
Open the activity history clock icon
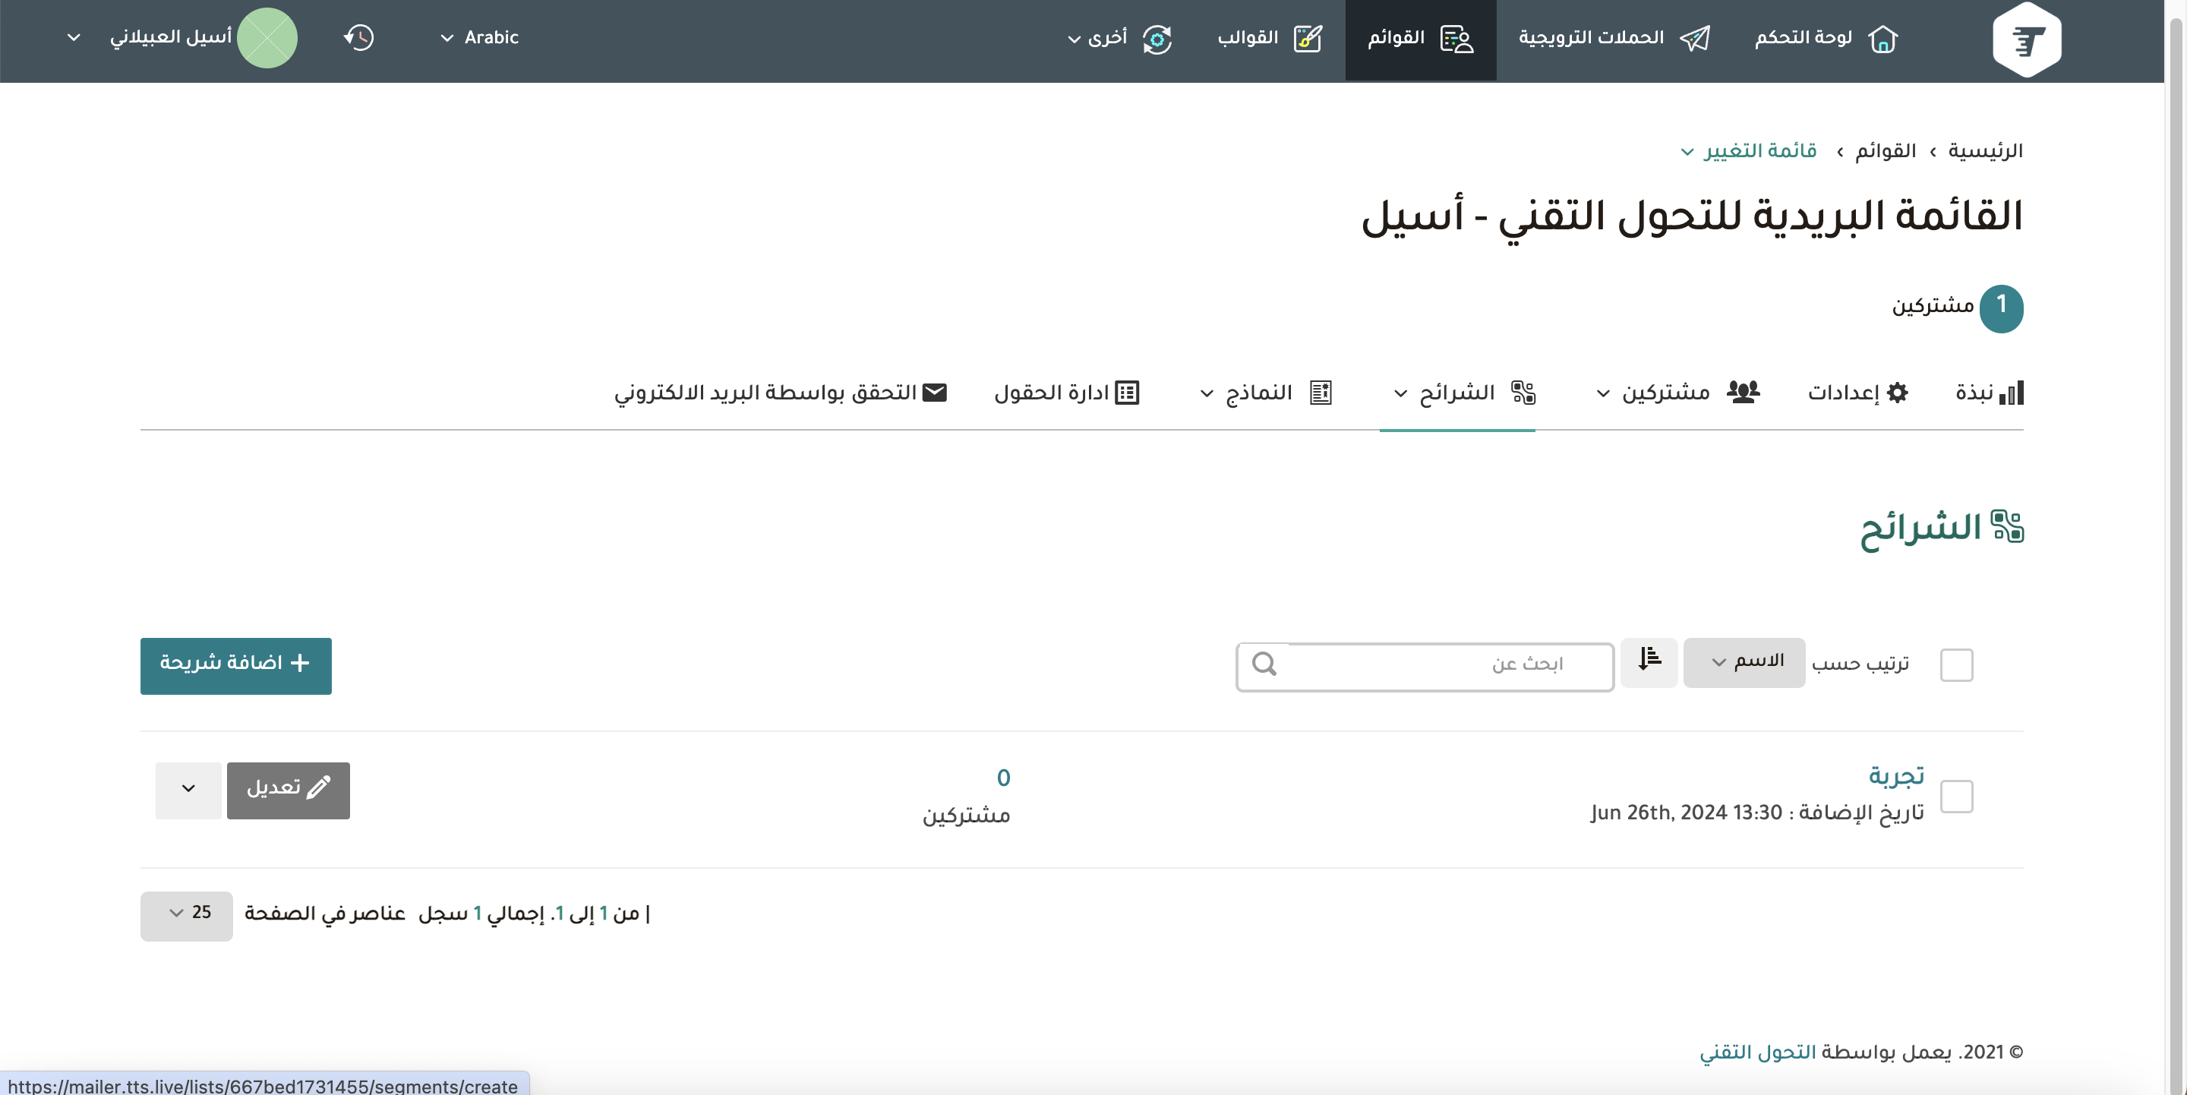click(x=359, y=38)
